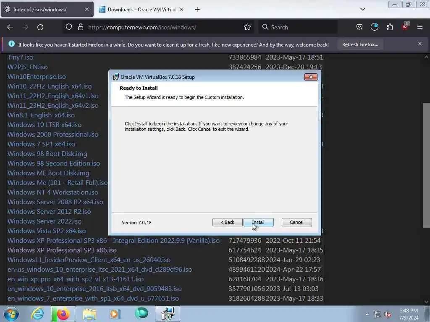The height and width of the screenshot is (322, 430).
Task: Open Windows XP Professional SP3 x86.iso link
Action: (62, 250)
